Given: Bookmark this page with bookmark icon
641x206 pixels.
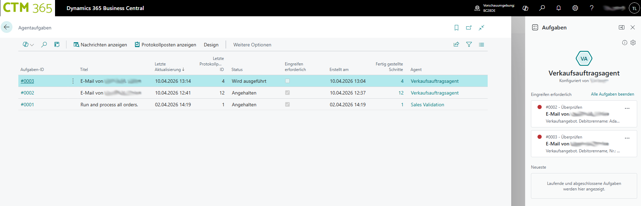Looking at the screenshot, I should [457, 28].
